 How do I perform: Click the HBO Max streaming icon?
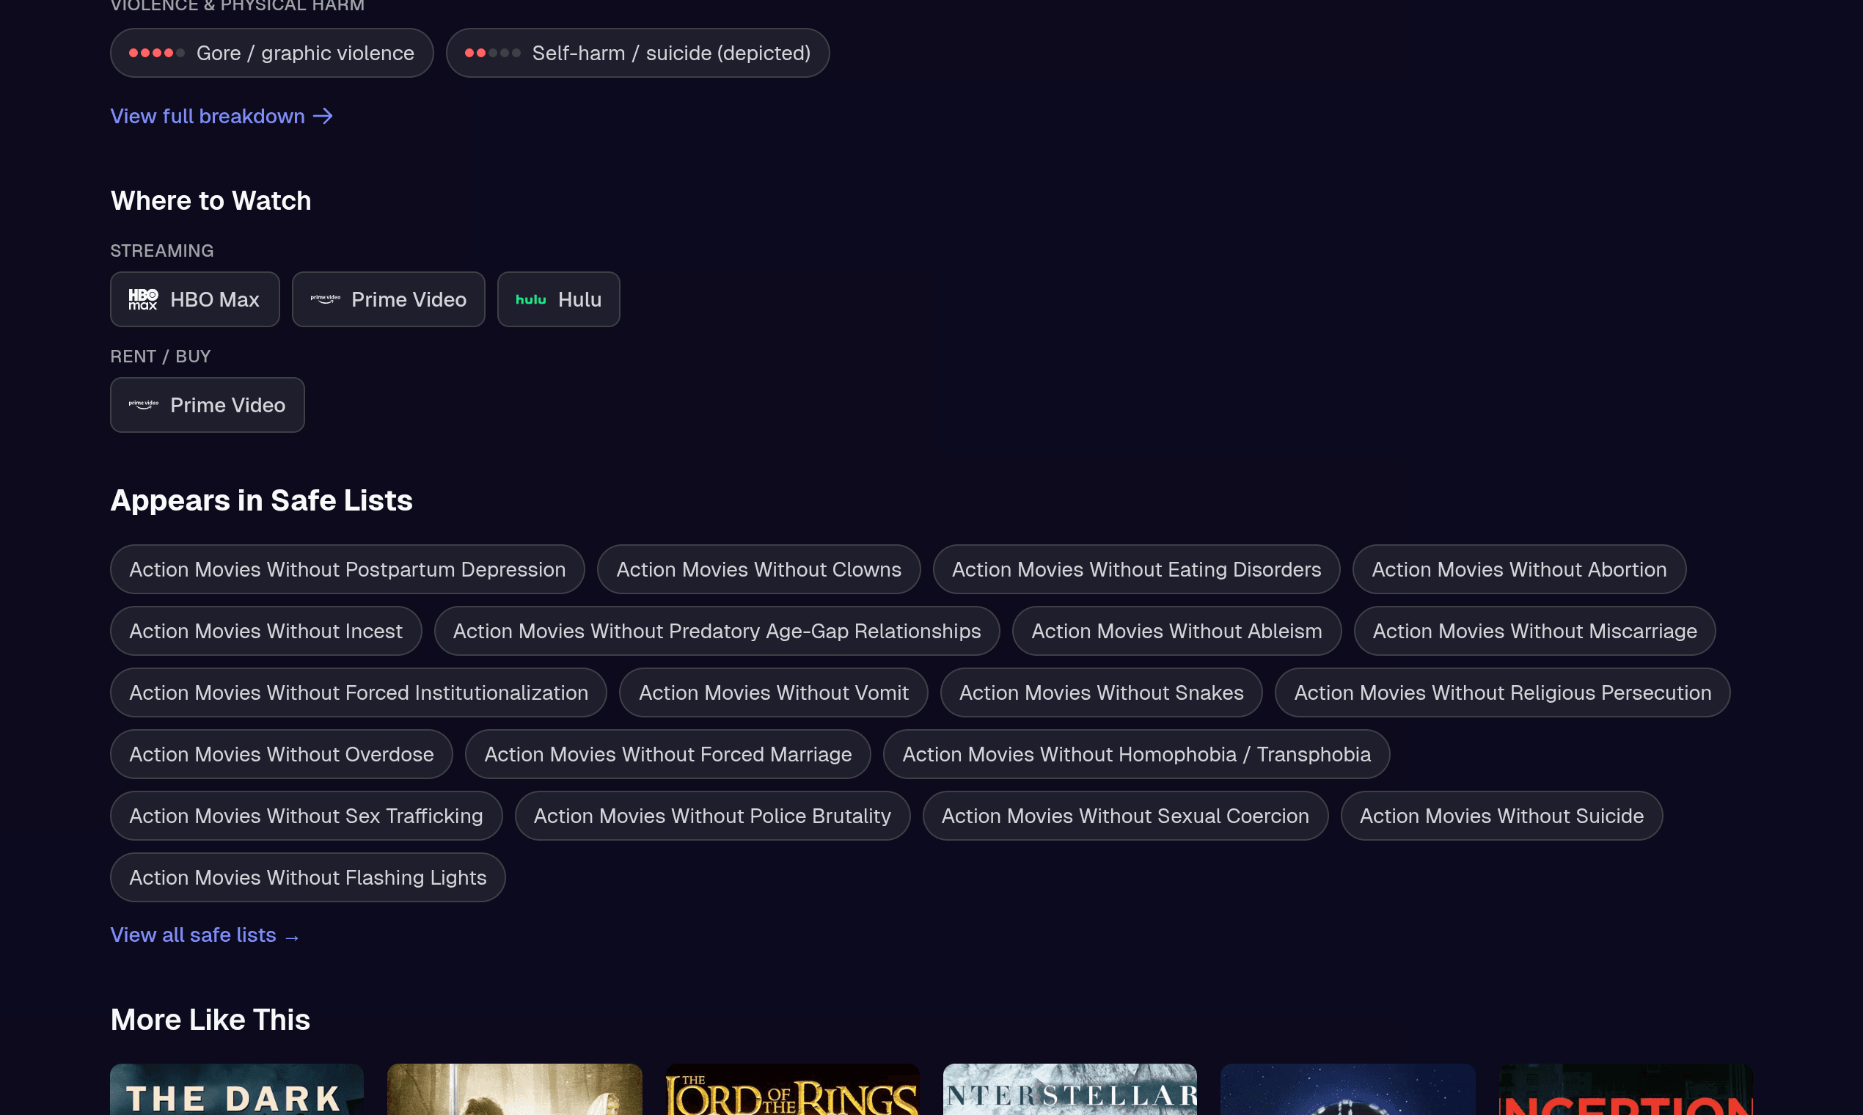click(143, 299)
